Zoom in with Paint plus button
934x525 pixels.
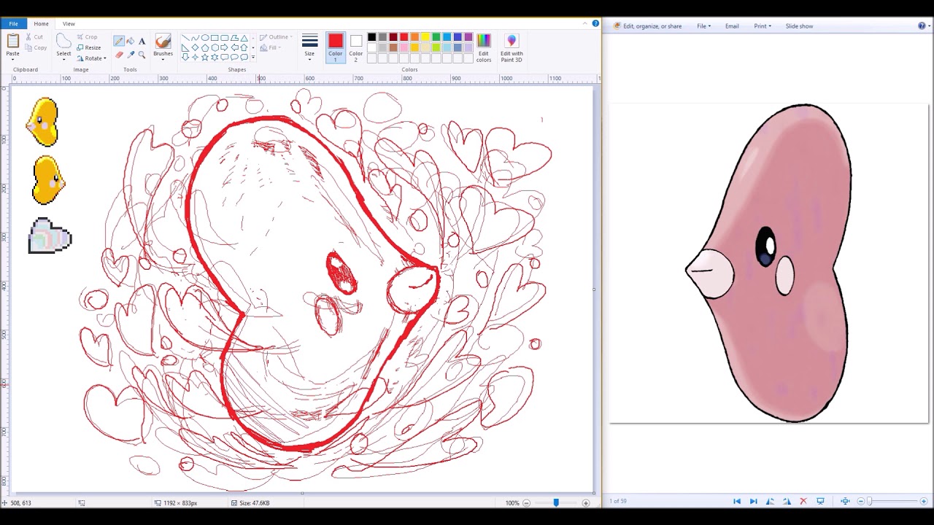[x=585, y=503]
